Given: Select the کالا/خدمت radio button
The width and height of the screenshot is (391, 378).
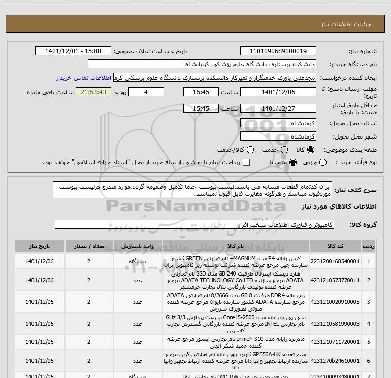Looking at the screenshot, I should coord(250,150).
